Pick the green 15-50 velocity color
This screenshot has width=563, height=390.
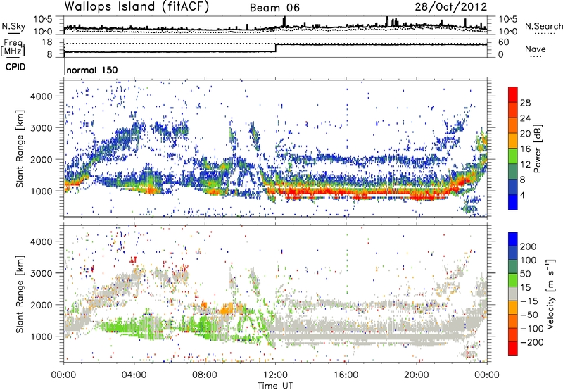point(513,280)
